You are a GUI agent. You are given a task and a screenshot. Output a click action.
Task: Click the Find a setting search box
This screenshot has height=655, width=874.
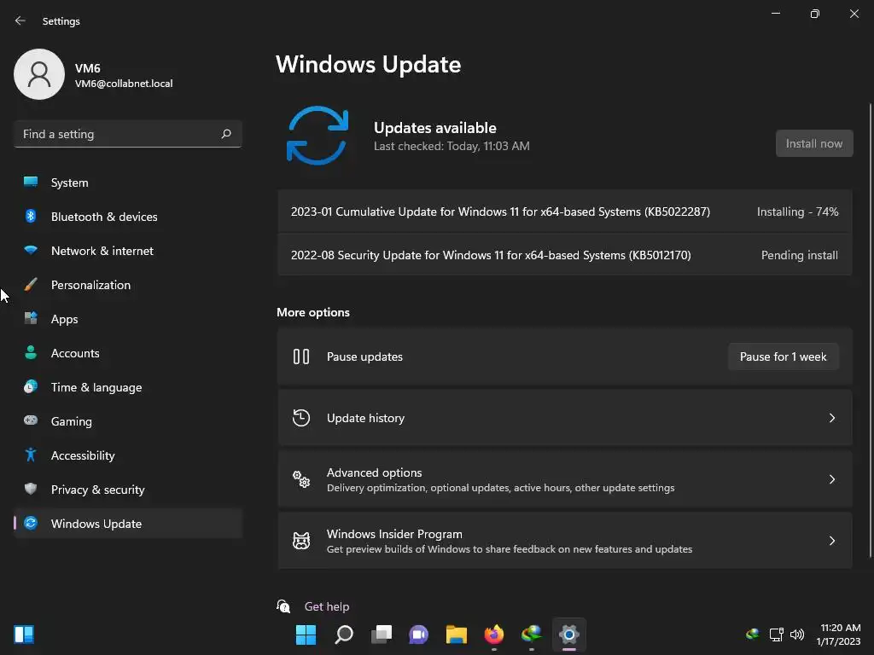(128, 134)
